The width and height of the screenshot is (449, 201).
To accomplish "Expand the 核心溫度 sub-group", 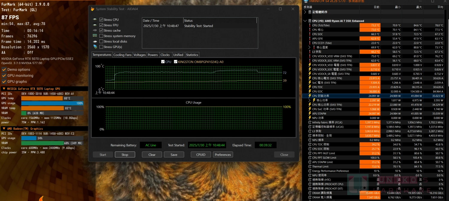I will [x=310, y=47].
